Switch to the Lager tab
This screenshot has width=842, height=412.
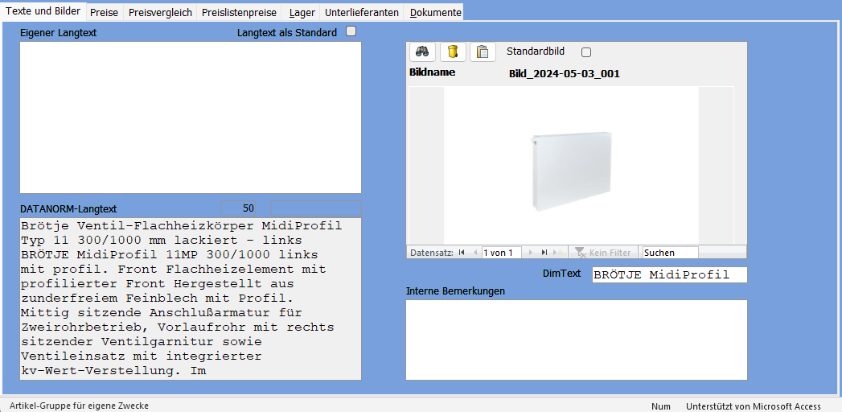tap(302, 13)
